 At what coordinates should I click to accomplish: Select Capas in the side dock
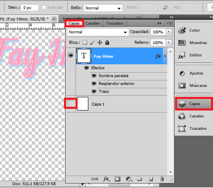194,104
